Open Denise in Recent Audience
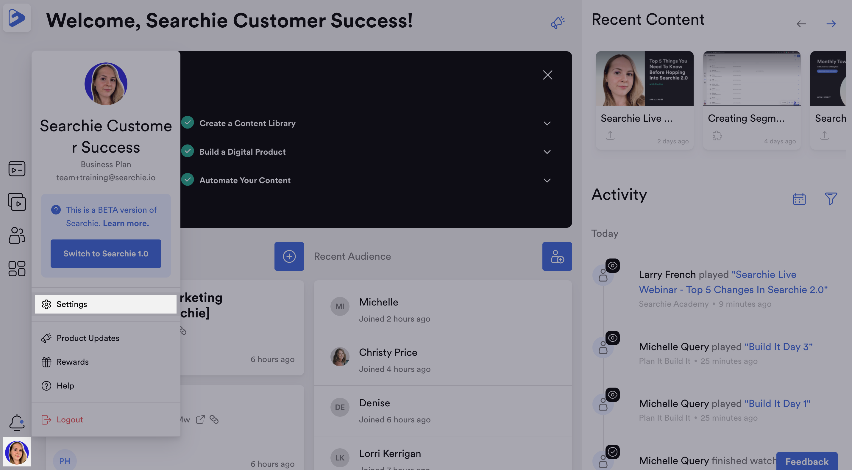 click(x=443, y=411)
